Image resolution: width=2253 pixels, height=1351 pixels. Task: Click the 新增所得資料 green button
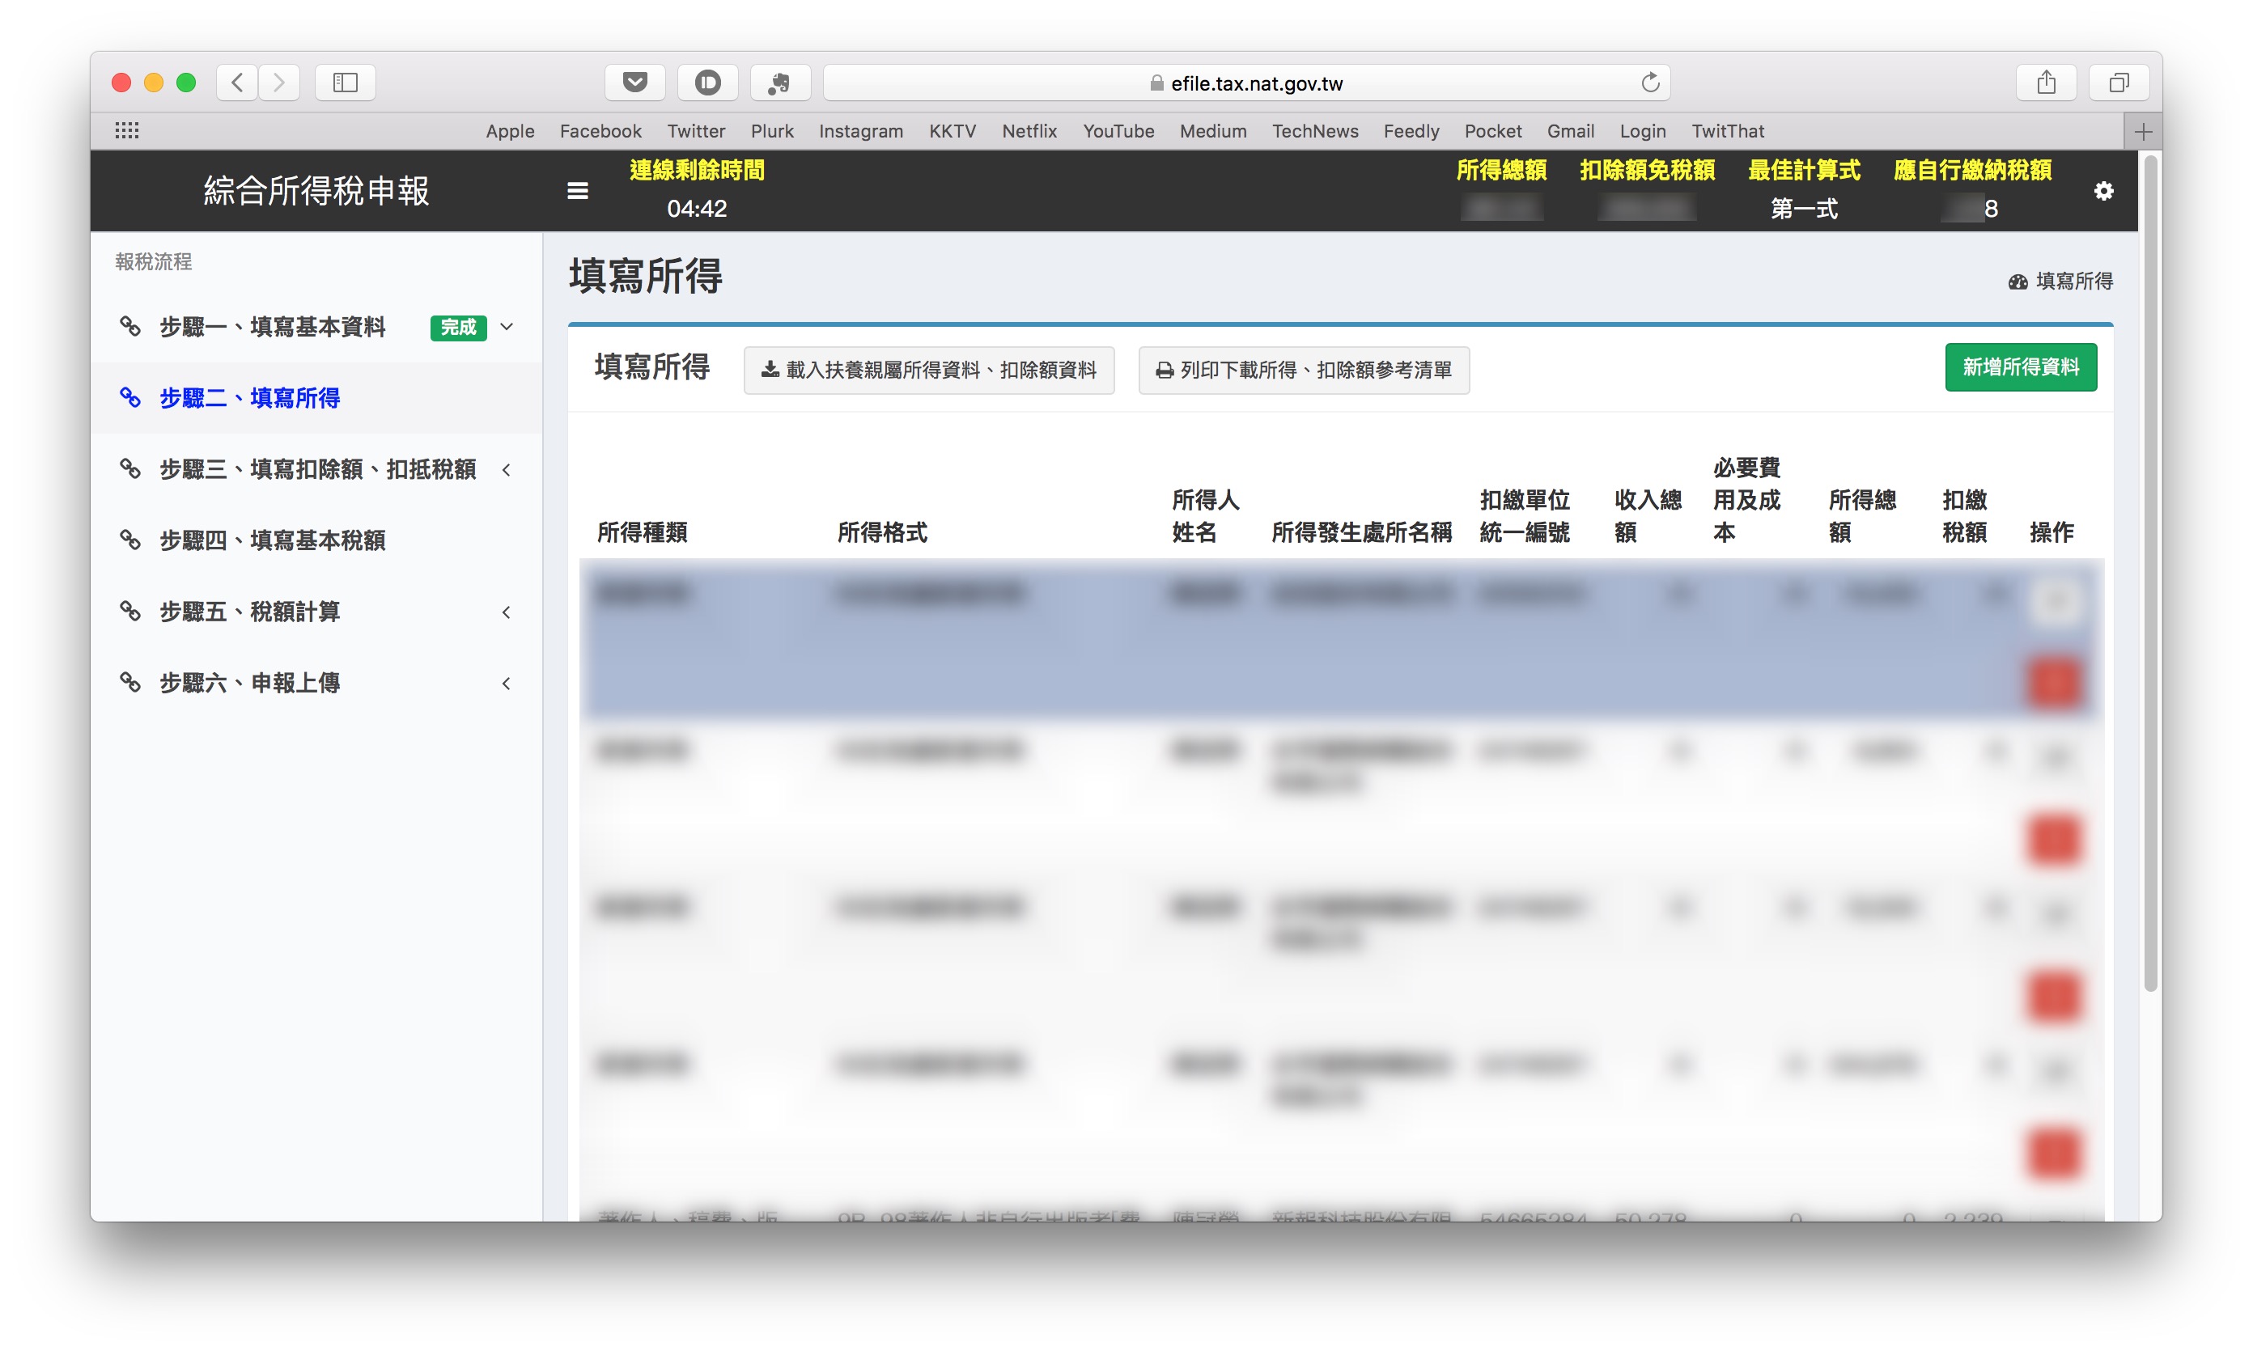click(2020, 367)
